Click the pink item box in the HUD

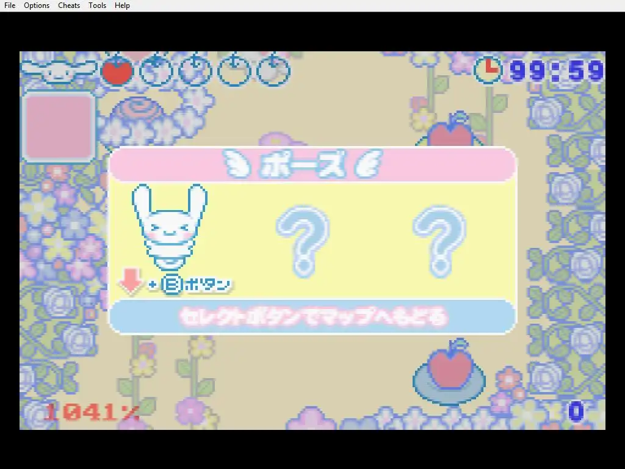(59, 128)
